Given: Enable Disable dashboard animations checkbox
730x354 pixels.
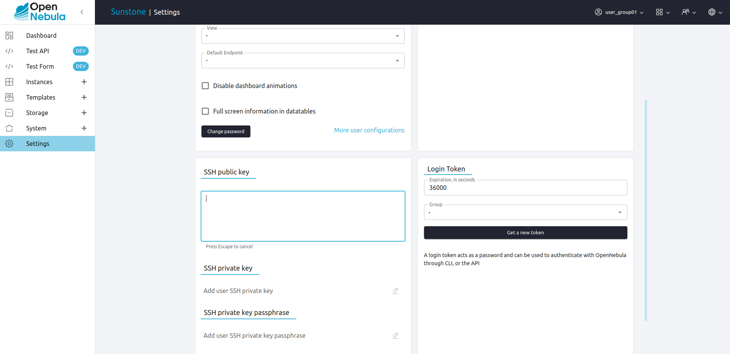Looking at the screenshot, I should click(205, 86).
